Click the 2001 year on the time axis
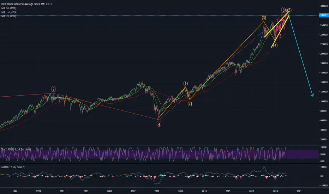The width and height of the screenshot is (329, 194). pyautogui.click(x=62, y=191)
